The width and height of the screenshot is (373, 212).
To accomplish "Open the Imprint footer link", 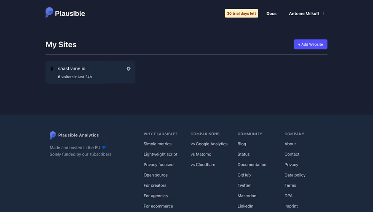I will [291, 206].
